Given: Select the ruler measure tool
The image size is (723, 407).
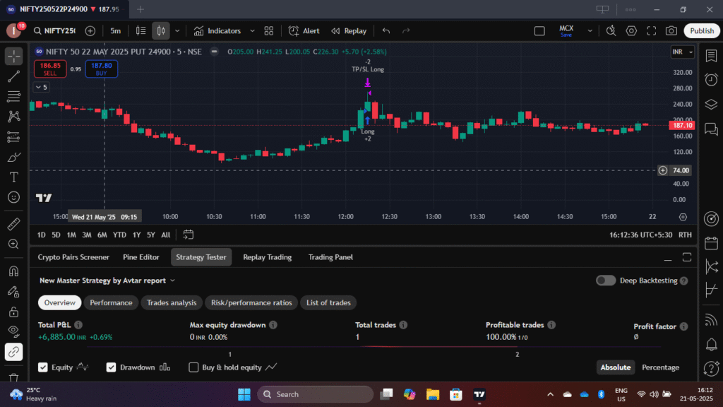Looking at the screenshot, I should (x=14, y=224).
